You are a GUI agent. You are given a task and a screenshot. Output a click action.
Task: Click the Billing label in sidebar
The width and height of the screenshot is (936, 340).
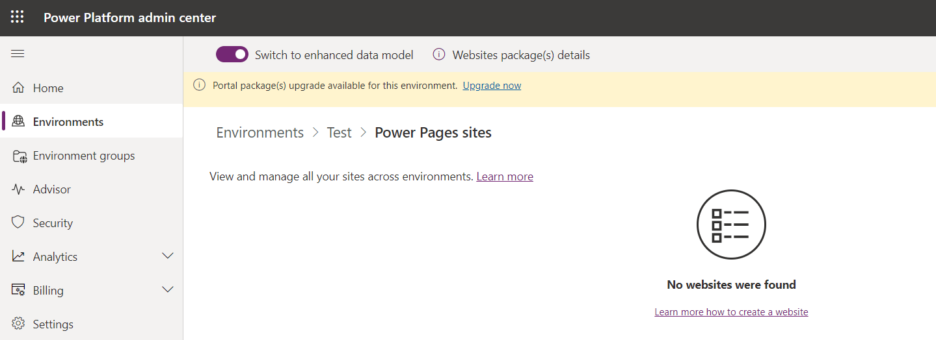pos(48,291)
